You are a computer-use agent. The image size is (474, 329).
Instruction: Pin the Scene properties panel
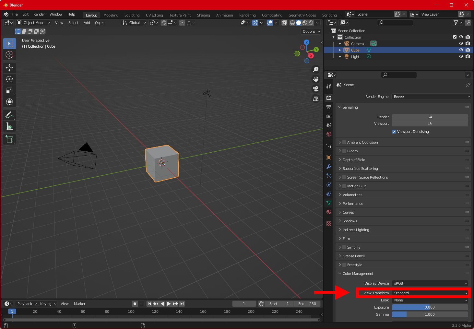pyautogui.click(x=468, y=85)
